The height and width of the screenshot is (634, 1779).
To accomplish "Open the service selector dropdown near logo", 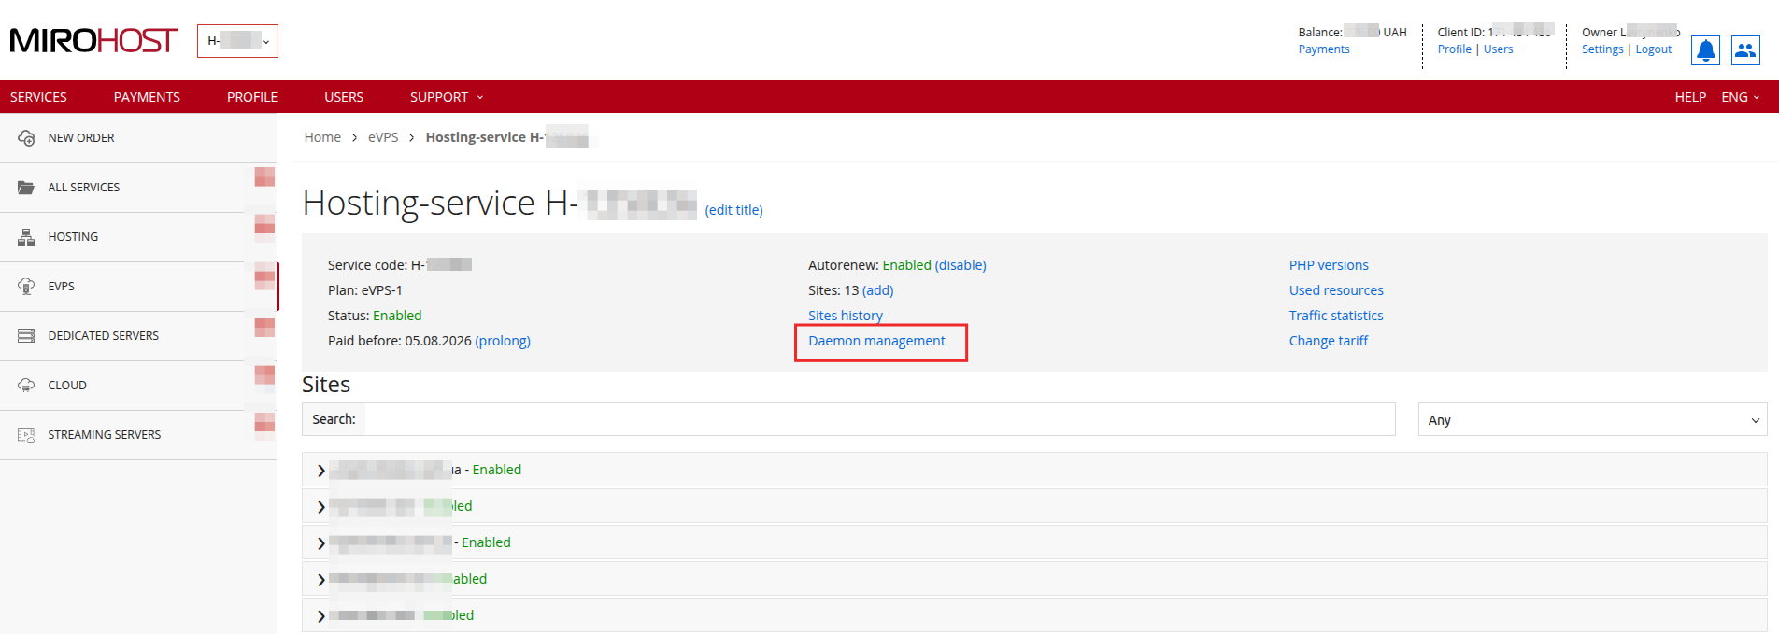I will 237,41.
